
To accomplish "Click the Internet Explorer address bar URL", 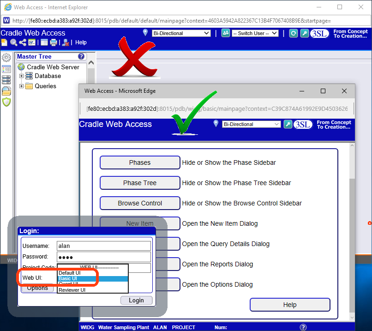I will point(172,21).
